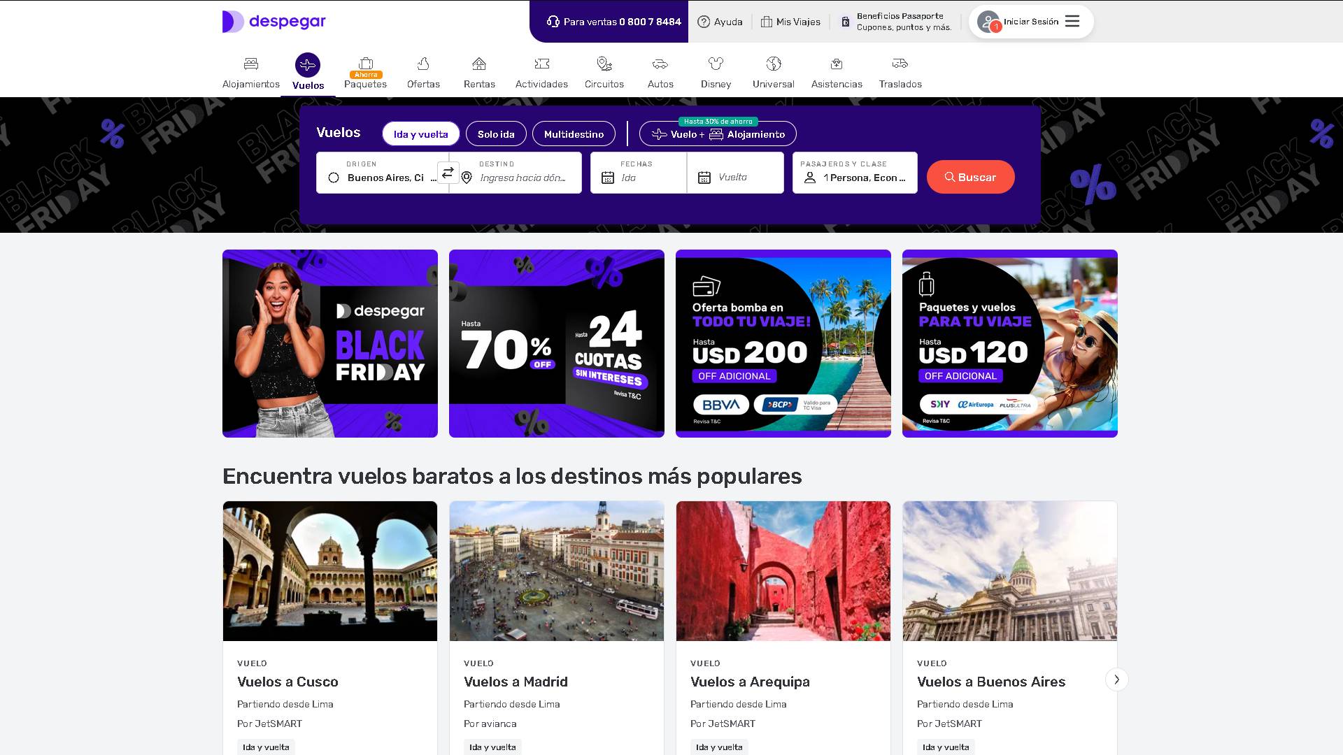
Task: Open Circuitos route icon
Action: tap(604, 64)
